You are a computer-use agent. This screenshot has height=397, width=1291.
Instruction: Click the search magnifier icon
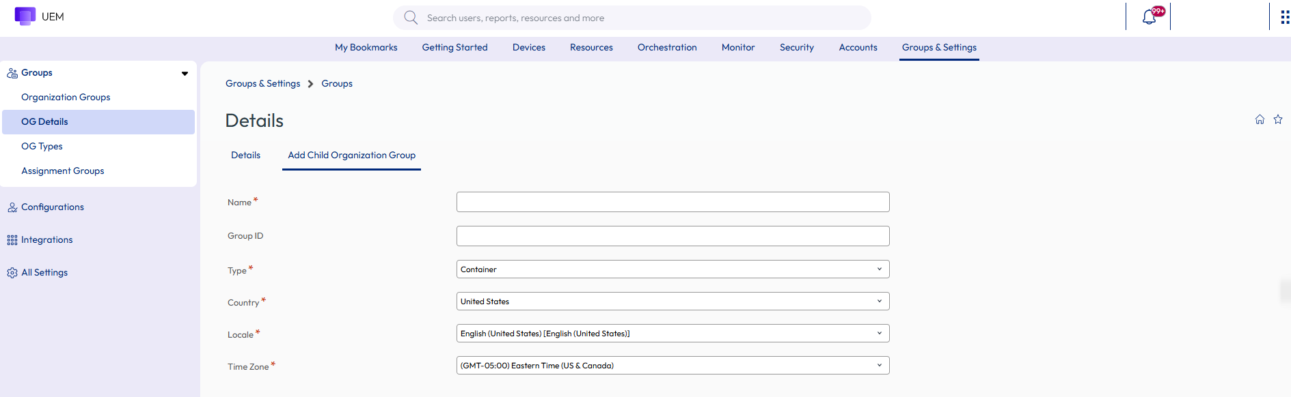pos(411,18)
